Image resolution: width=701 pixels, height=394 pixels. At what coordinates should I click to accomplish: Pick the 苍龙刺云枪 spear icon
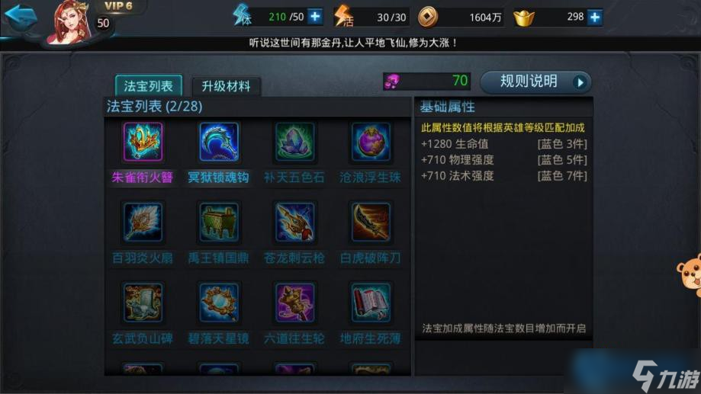click(x=294, y=222)
